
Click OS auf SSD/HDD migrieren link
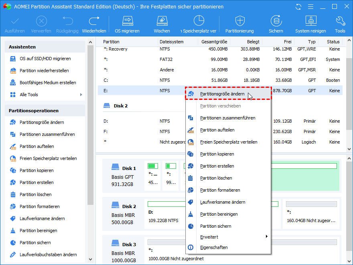(45, 59)
